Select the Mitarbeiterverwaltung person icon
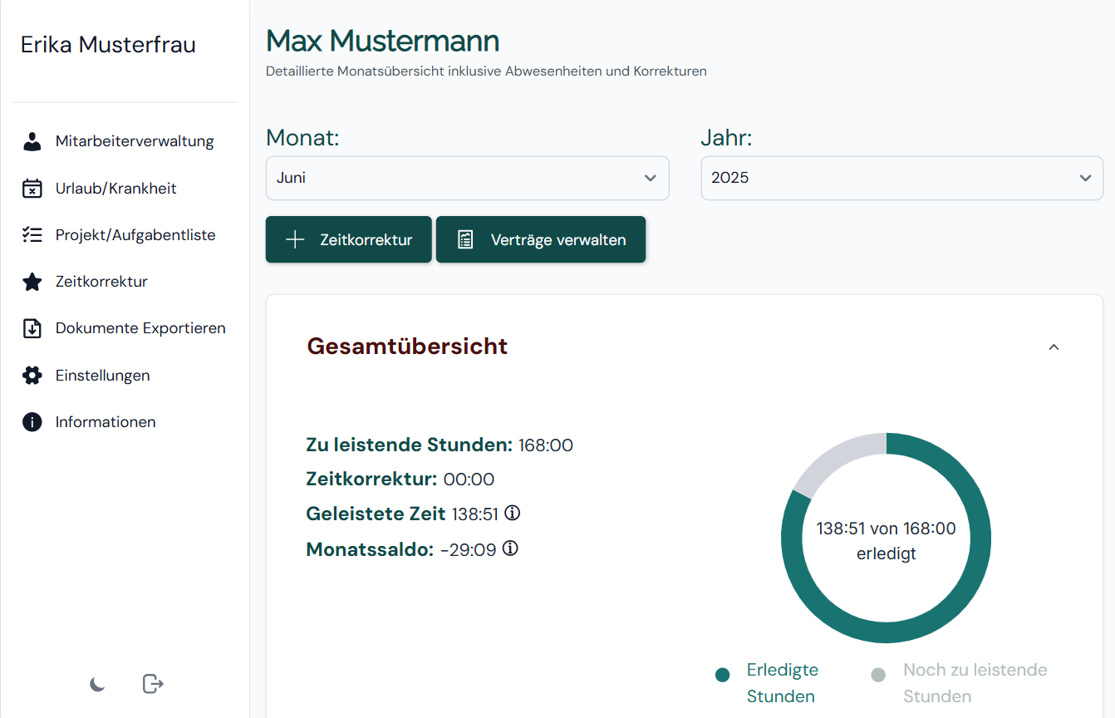The width and height of the screenshot is (1115, 718). coord(32,140)
